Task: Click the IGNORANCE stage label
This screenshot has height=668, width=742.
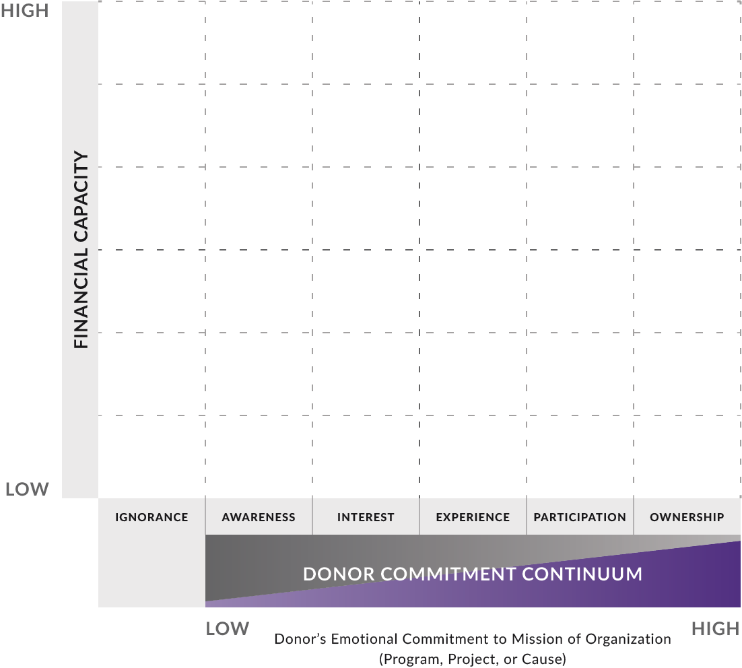Action: [151, 517]
